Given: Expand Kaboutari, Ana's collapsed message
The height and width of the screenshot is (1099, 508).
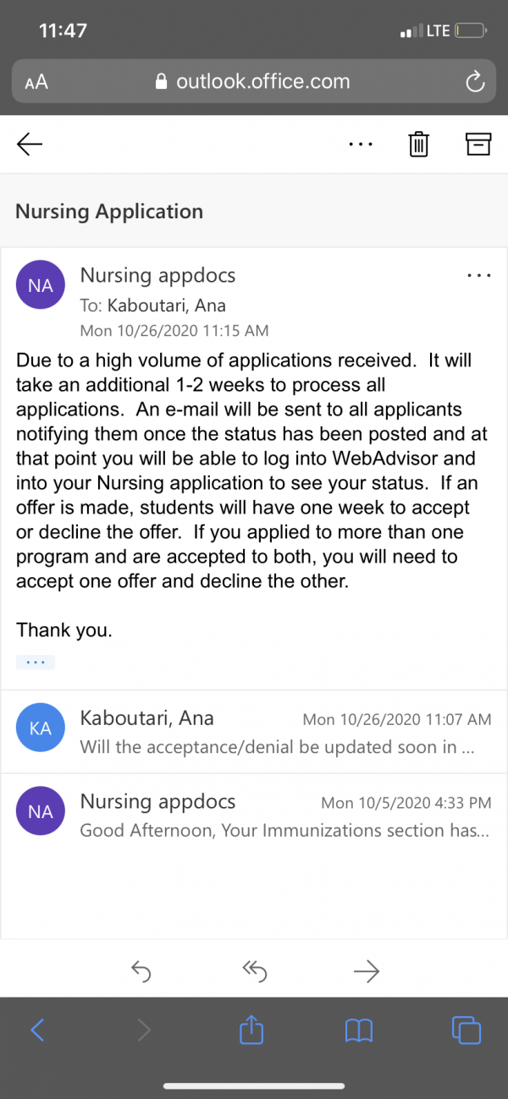Looking at the screenshot, I should point(254,731).
